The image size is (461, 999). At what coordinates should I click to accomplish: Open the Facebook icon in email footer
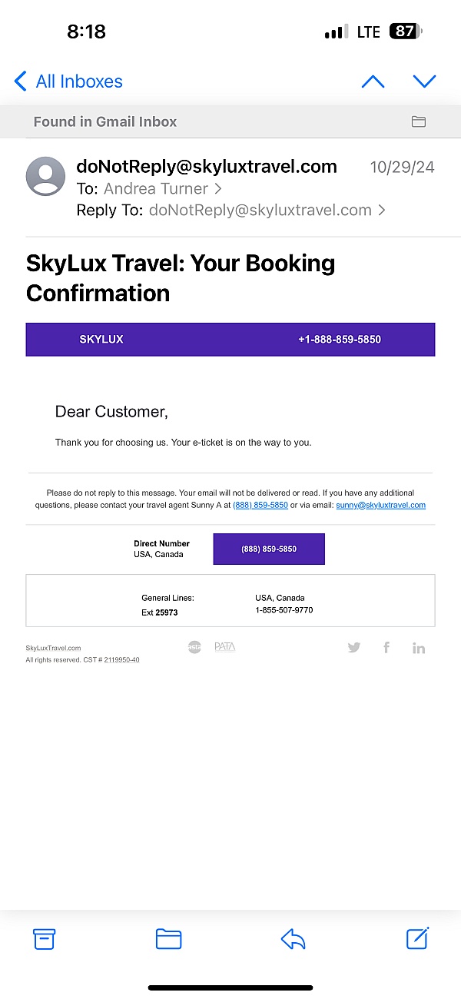[386, 647]
